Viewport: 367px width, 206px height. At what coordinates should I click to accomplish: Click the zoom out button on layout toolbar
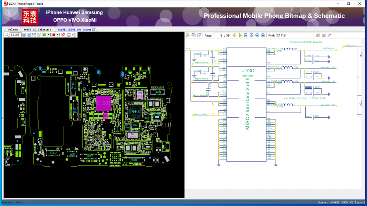(29, 35)
